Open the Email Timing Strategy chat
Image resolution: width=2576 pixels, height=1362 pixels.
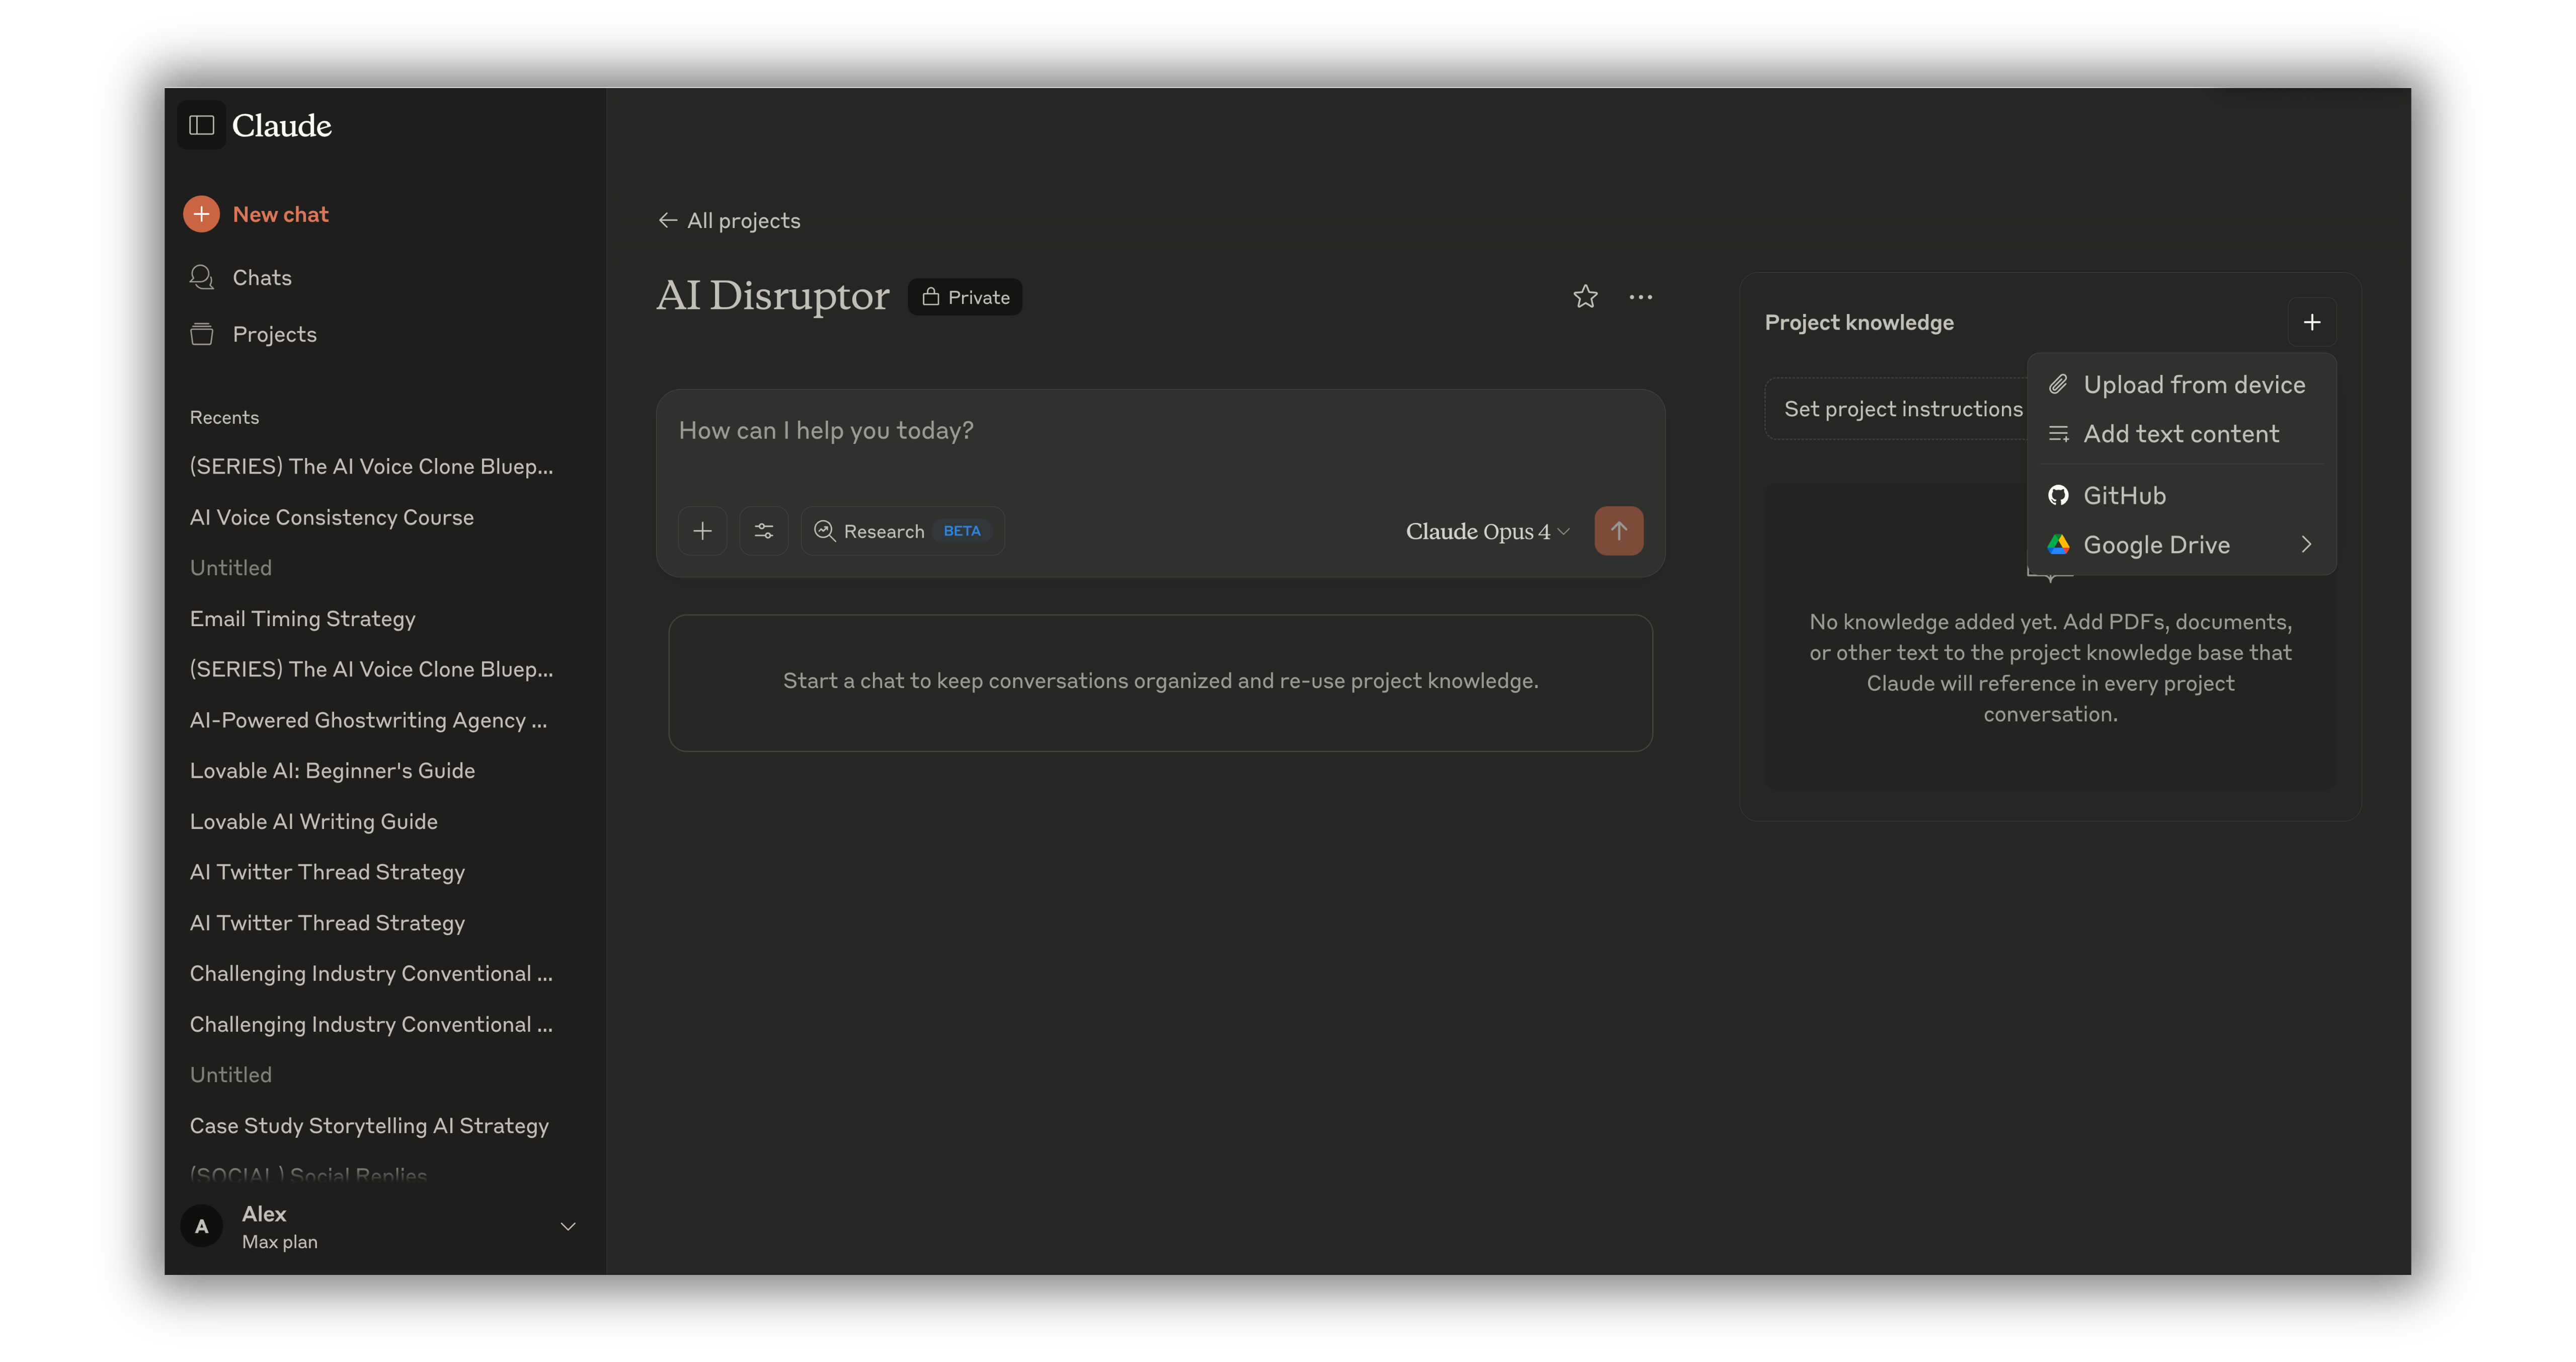[302, 619]
